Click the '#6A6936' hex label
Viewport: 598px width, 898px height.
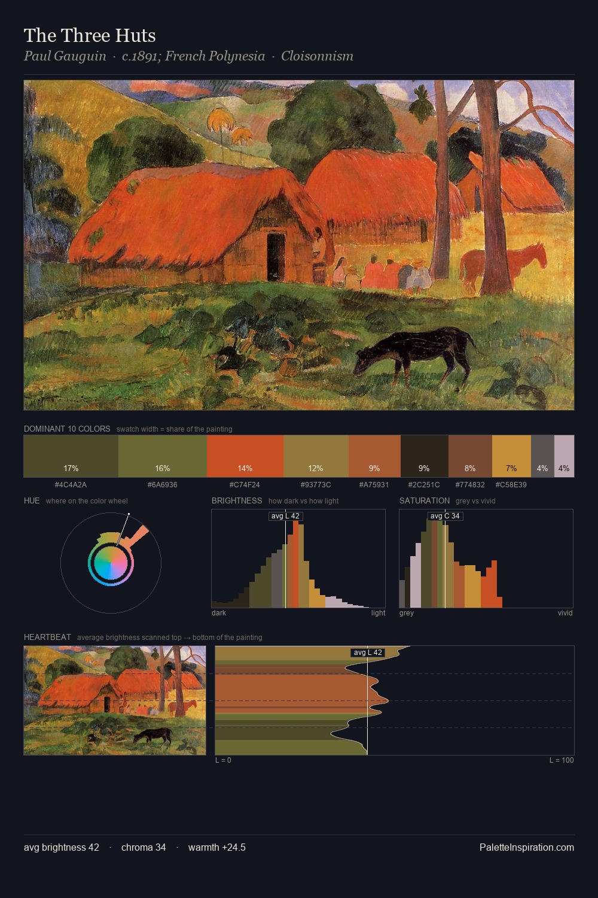tap(162, 485)
